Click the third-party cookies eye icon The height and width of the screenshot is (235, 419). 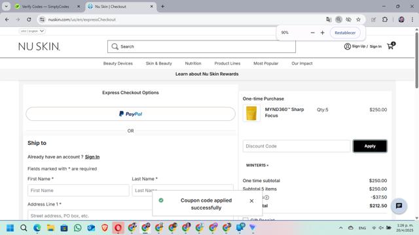coord(348,20)
